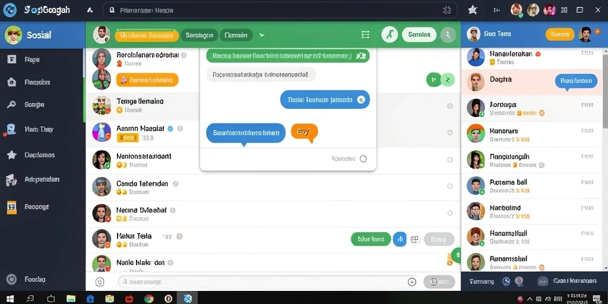Click the globe icon in Maka Tela row
Viewport: 608px width, 304px height.
415,239
